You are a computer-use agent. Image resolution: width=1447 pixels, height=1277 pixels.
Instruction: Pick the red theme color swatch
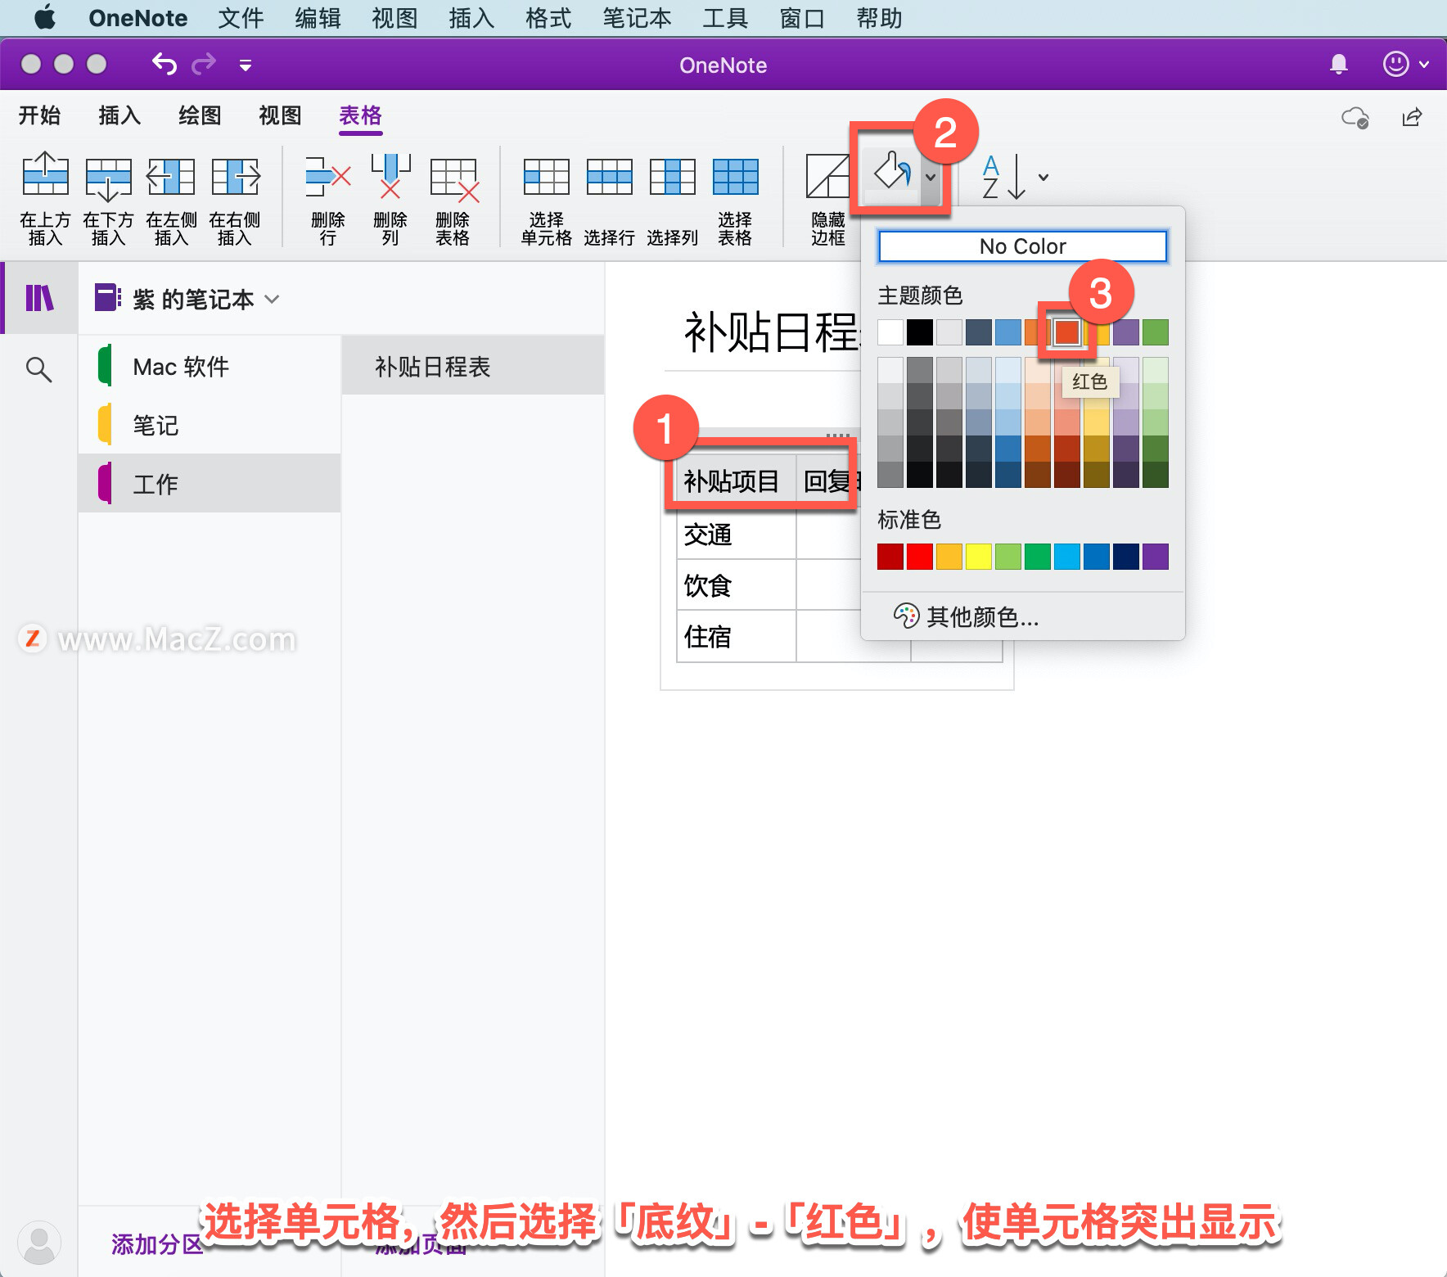[1066, 332]
